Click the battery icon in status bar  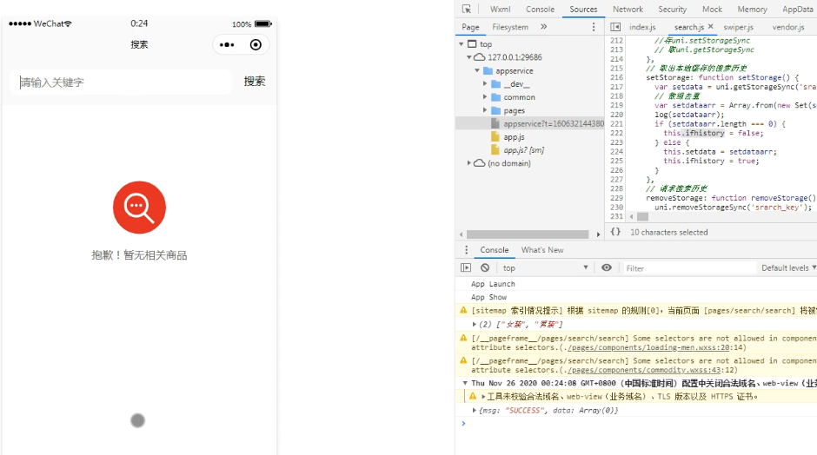(x=263, y=24)
